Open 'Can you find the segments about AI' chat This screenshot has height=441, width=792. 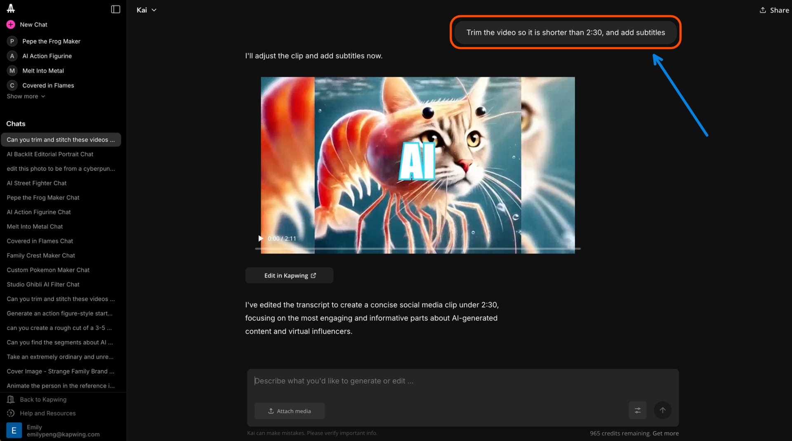pos(59,342)
